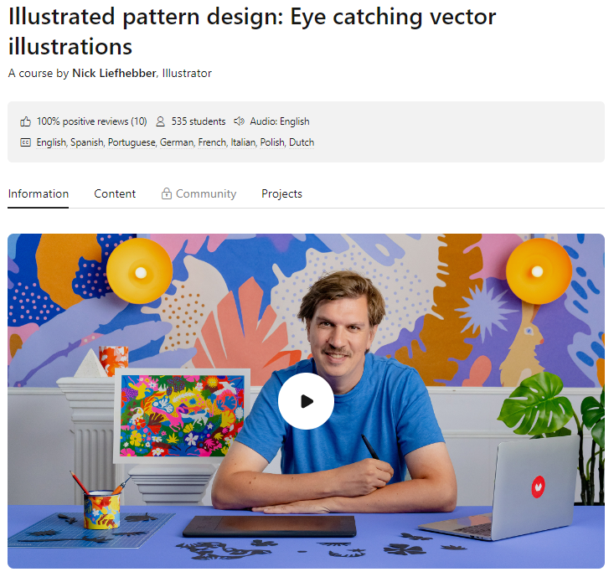Image resolution: width=614 pixels, height=577 pixels.
Task: Click the thumbs-up positive reviews icon
Action: pyautogui.click(x=25, y=121)
